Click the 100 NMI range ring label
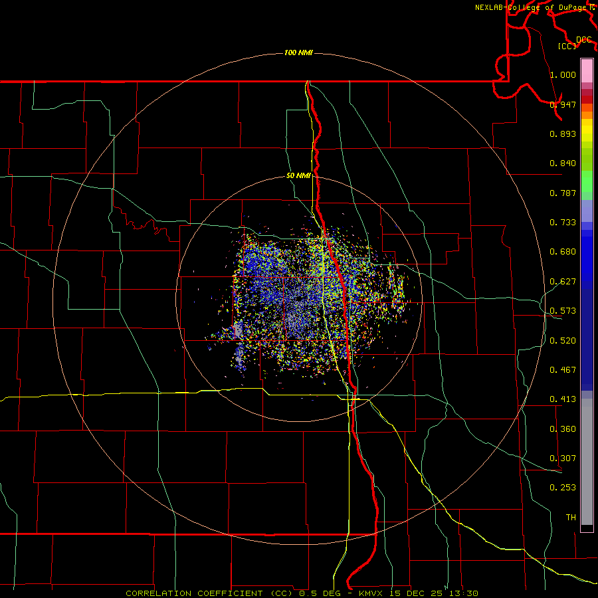Image resolution: width=598 pixels, height=598 pixels. click(298, 52)
